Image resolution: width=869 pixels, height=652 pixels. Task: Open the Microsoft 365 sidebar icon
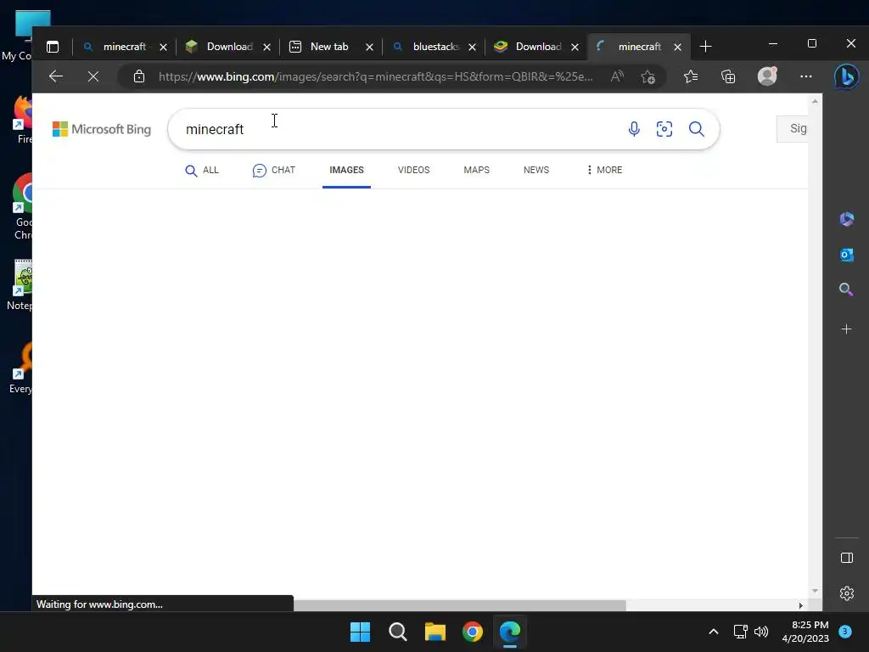(x=846, y=219)
